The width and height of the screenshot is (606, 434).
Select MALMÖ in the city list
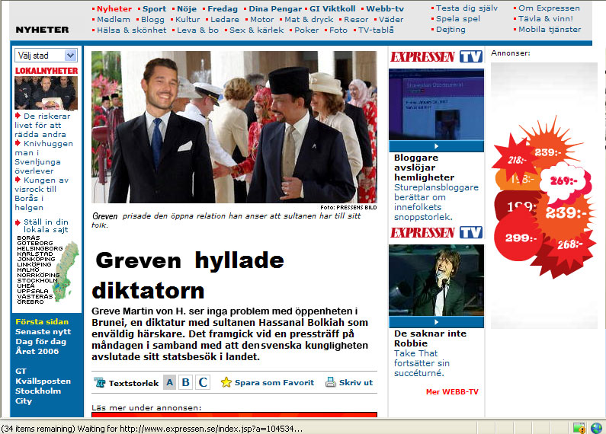(28, 270)
